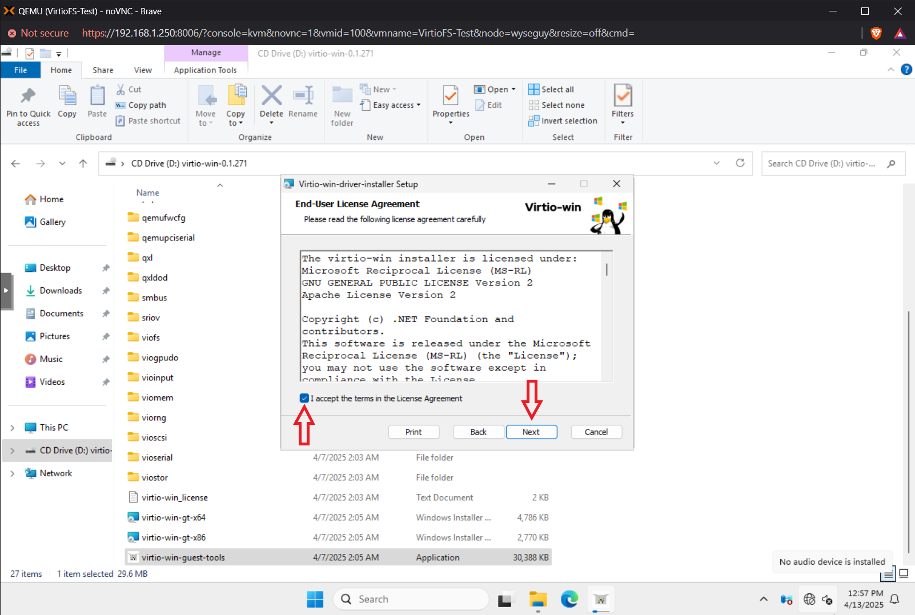This screenshot has height=615, width=915.
Task: Click the Windows taskbar Search box
Action: point(411,599)
